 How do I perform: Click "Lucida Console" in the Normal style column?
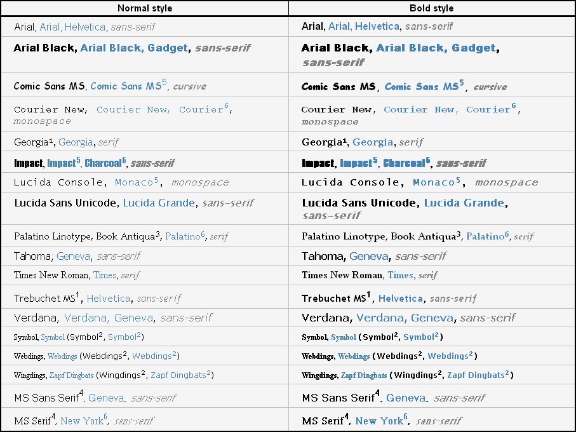point(58,182)
